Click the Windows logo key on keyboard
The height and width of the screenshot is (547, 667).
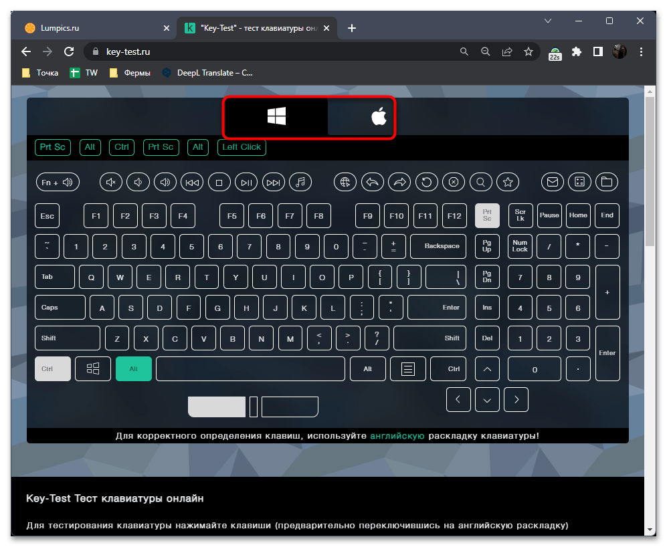93,368
